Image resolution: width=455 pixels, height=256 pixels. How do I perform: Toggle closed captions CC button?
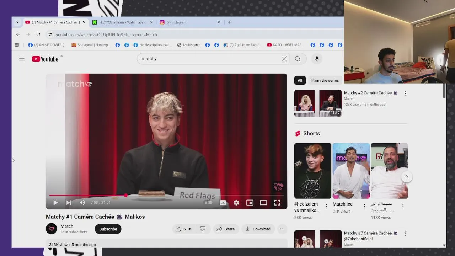tap(223, 203)
